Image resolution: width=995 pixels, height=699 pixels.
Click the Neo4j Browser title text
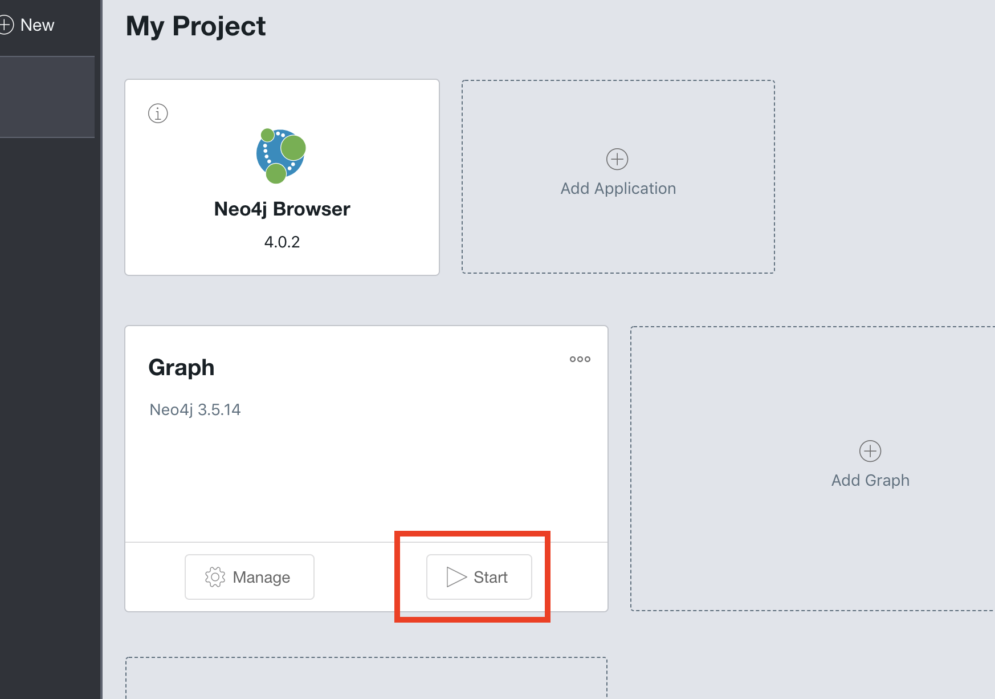click(x=282, y=209)
